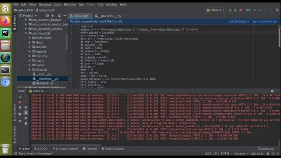
Task: Switch to the __manifest__.py editor tab
Action: pos(109,16)
